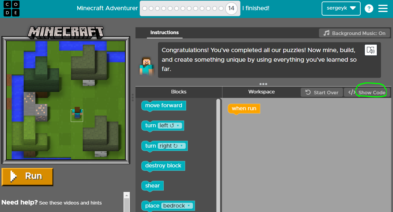
Task: Toggle Background Music: On
Action: (x=354, y=33)
